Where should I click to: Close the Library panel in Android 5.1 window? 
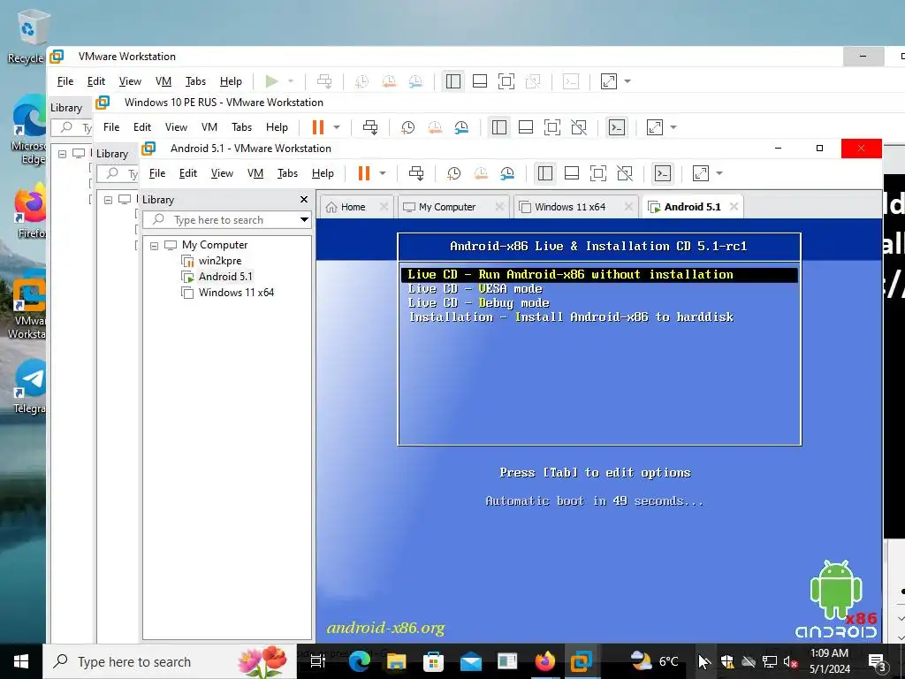click(x=304, y=200)
